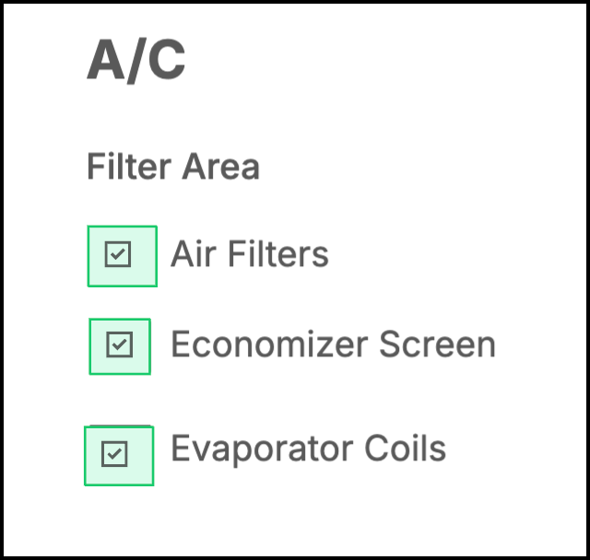Click the Filter Area subheading

tap(173, 167)
